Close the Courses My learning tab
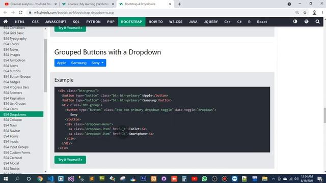Image resolution: width=326 pixels, height=183 pixels. (113, 4)
